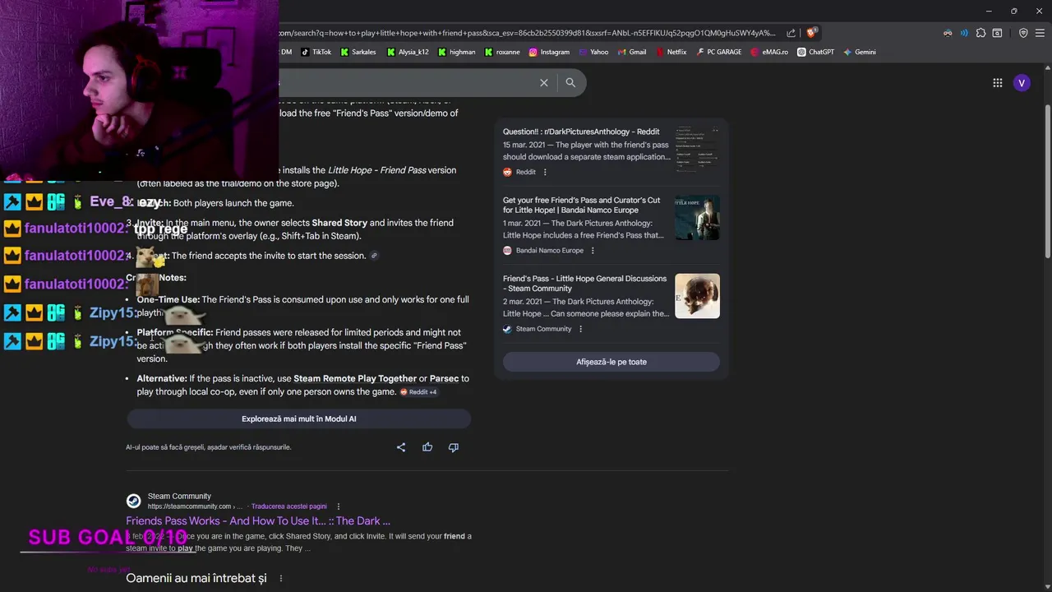Open options next to Oamenii au mai întrebat și

(280, 579)
